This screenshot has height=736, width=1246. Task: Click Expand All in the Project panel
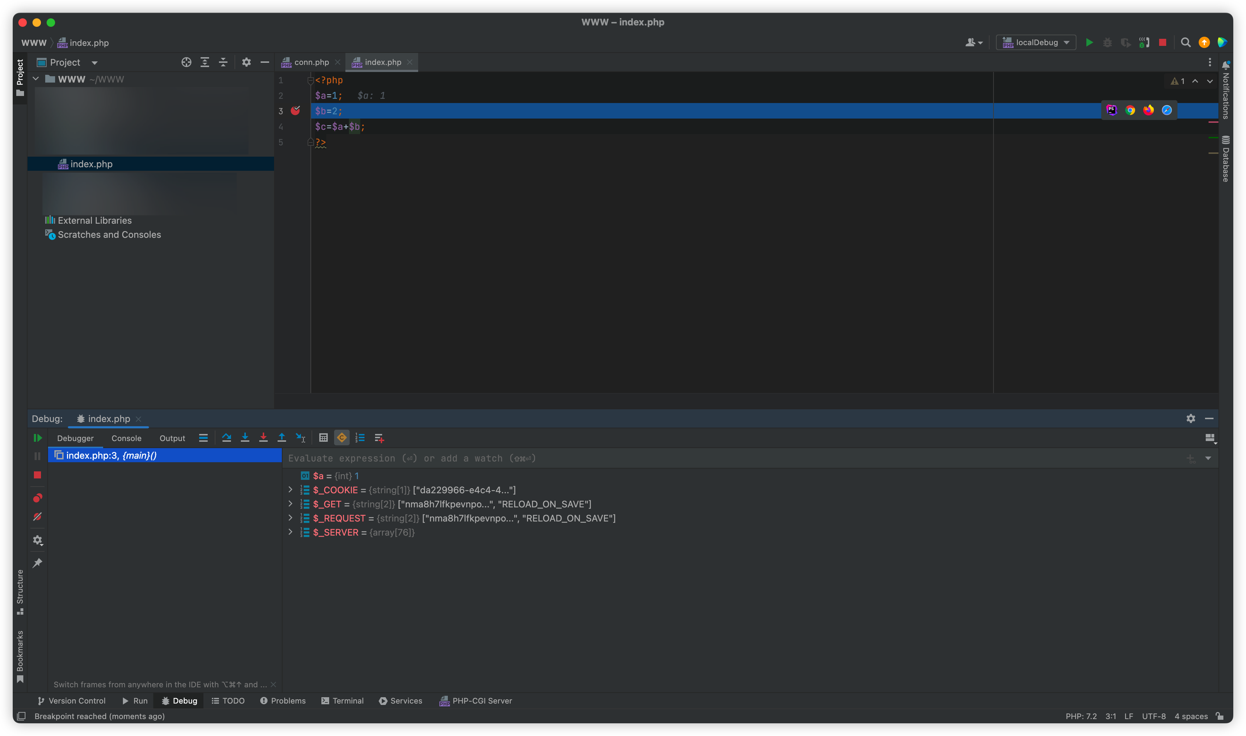coord(205,62)
